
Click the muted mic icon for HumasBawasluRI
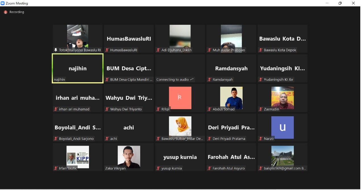(107, 50)
